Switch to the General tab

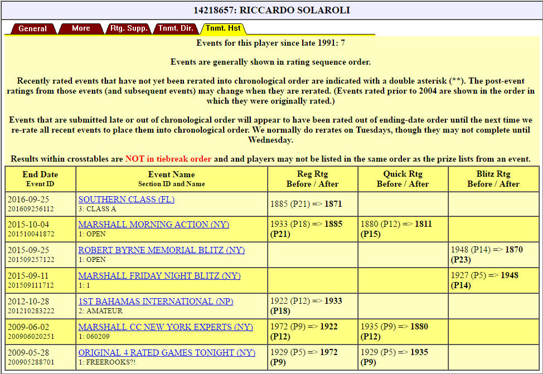[x=32, y=28]
